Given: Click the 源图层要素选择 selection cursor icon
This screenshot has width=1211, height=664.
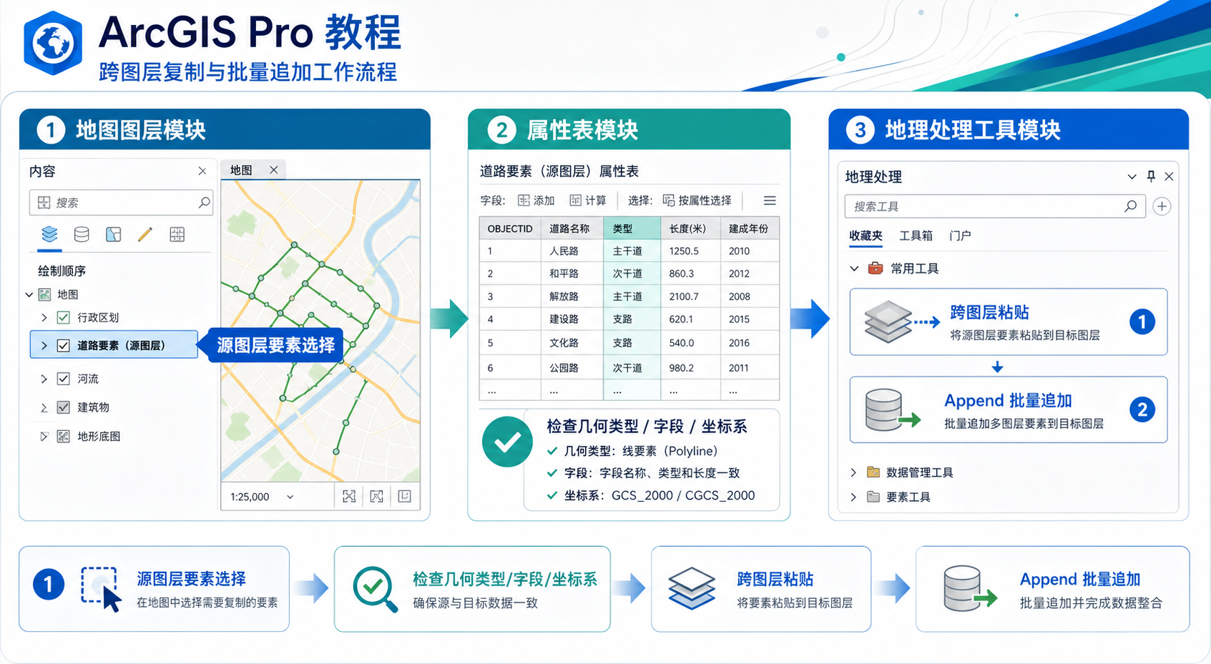Looking at the screenshot, I should [101, 589].
